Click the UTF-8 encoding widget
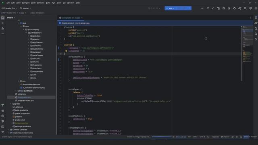 click(202, 137)
